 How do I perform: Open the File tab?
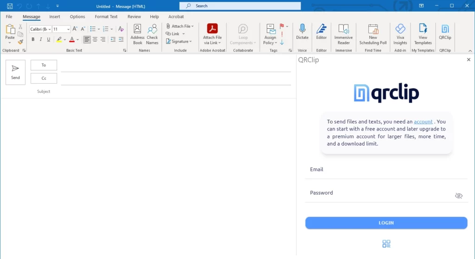(x=9, y=17)
